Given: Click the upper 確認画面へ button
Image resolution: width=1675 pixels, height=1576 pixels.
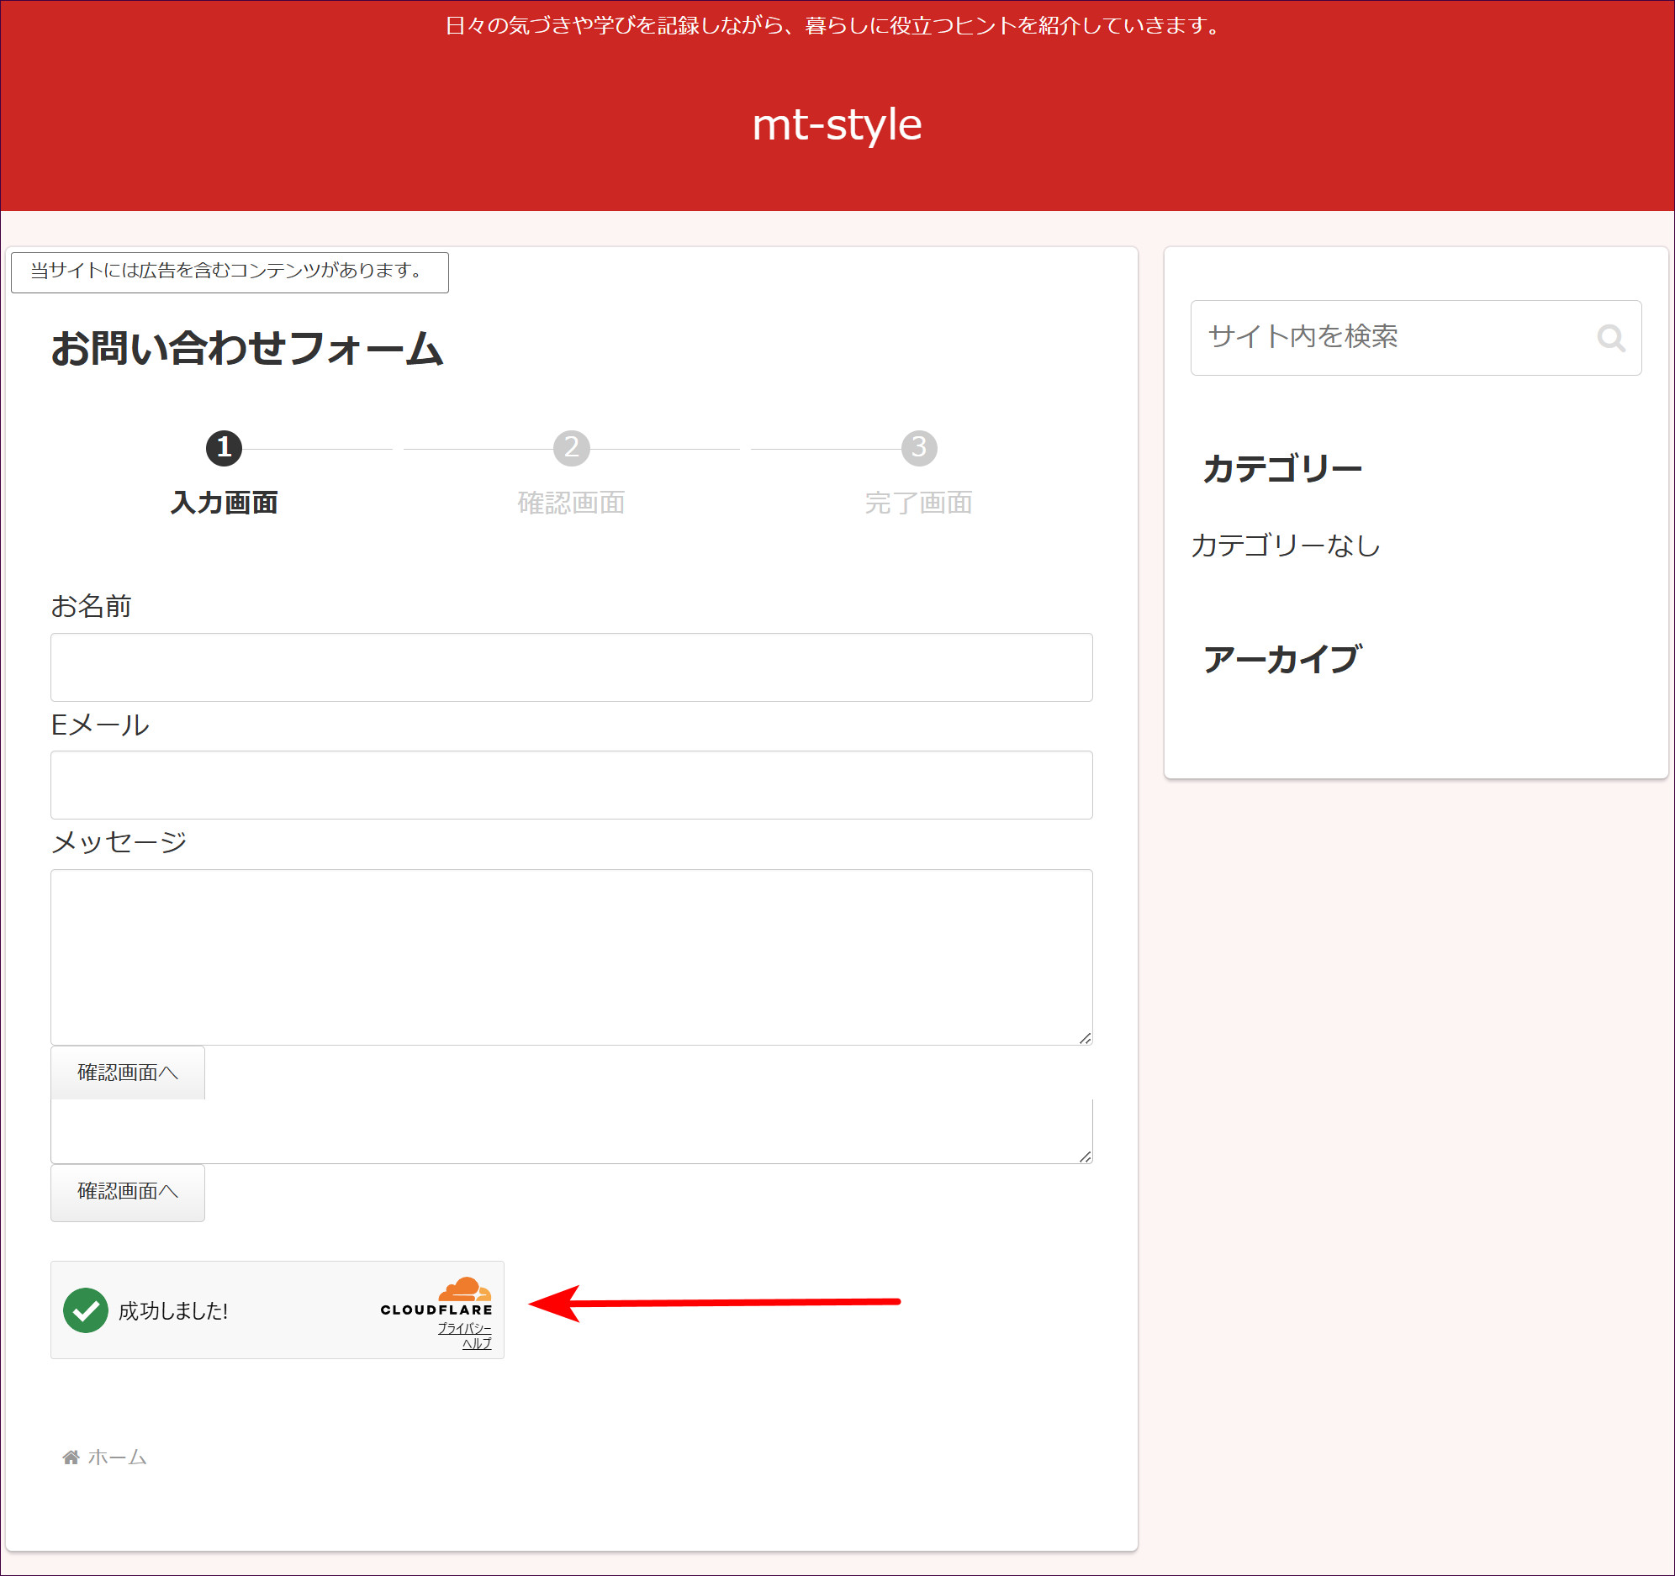Looking at the screenshot, I should (128, 1073).
